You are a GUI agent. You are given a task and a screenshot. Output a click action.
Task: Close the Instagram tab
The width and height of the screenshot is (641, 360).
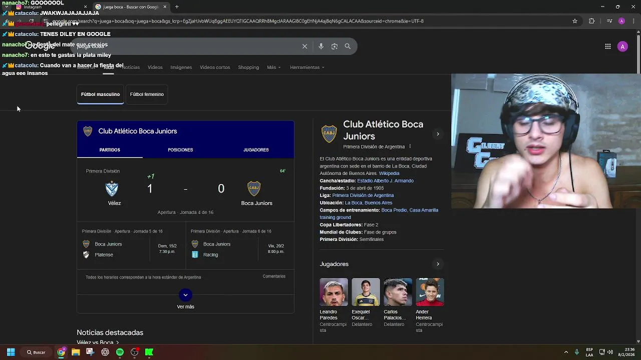(x=85, y=7)
